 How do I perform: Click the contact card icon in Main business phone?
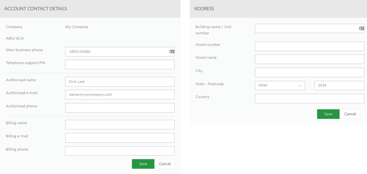coord(172,52)
